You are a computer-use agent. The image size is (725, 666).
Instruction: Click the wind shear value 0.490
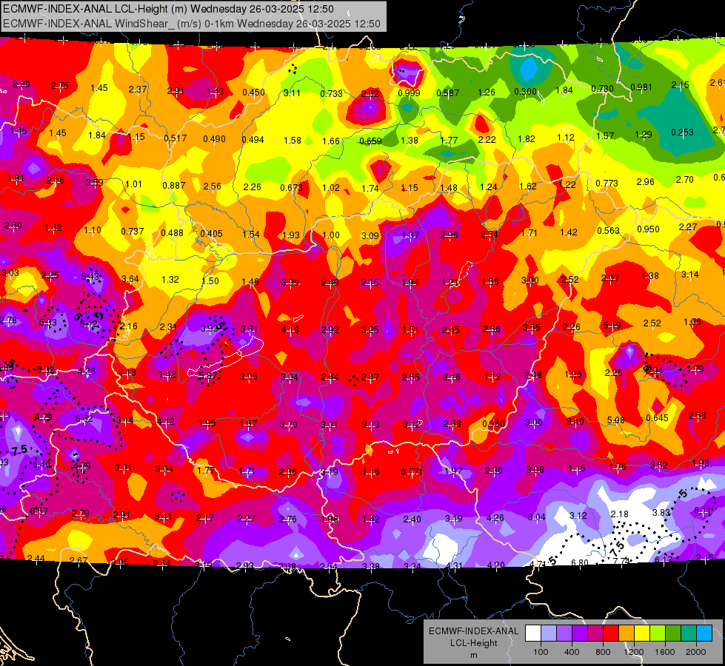pos(214,138)
